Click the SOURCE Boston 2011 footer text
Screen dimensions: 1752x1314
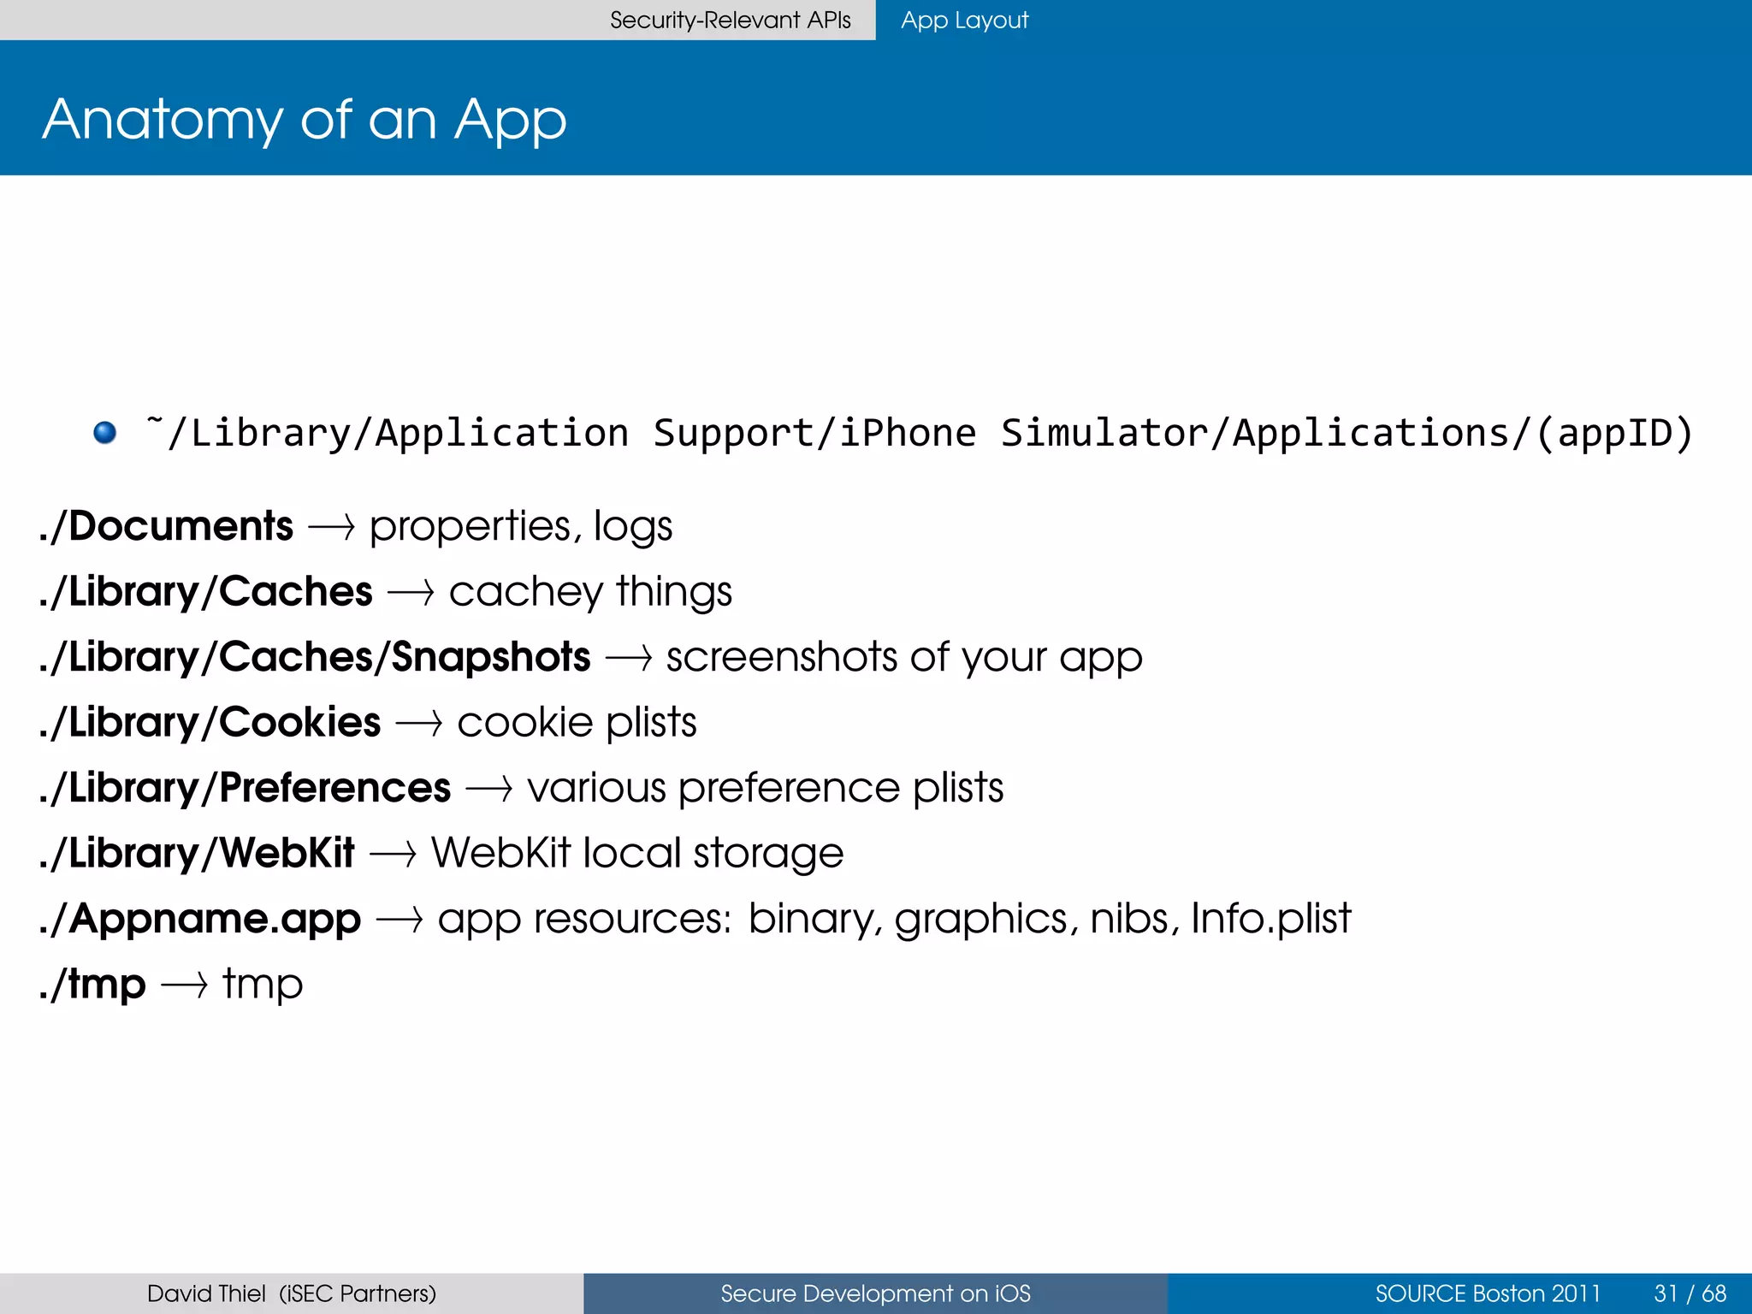pos(1488,1293)
